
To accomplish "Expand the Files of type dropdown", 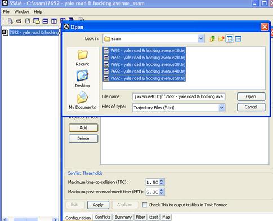I will pos(222,108).
